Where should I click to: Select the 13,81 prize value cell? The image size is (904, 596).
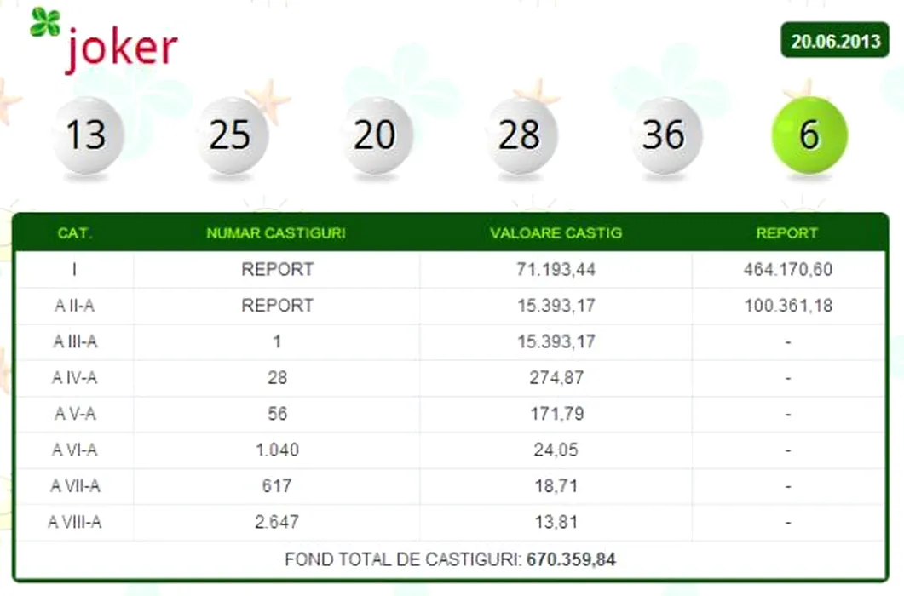[x=556, y=522]
